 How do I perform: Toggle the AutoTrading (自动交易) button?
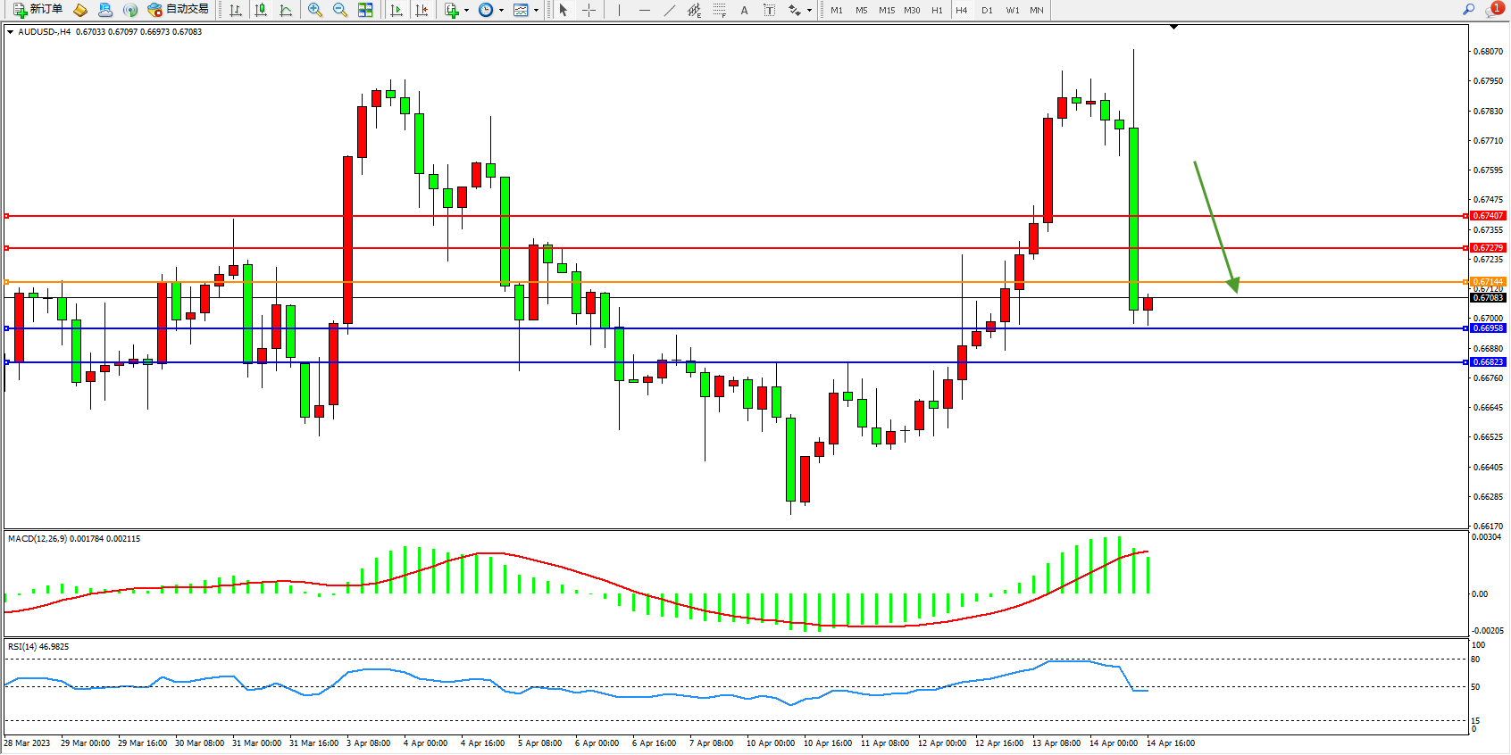179,10
